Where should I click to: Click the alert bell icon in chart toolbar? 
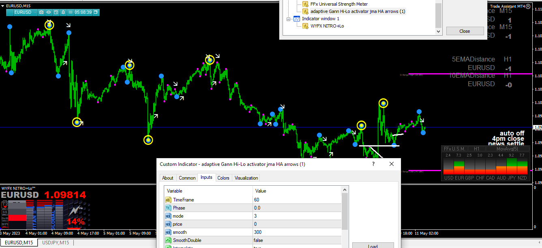(63, 12)
